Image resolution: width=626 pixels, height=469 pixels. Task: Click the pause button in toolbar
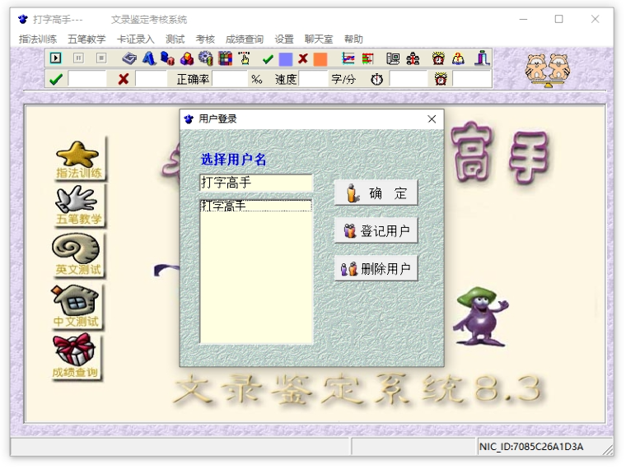click(x=78, y=58)
